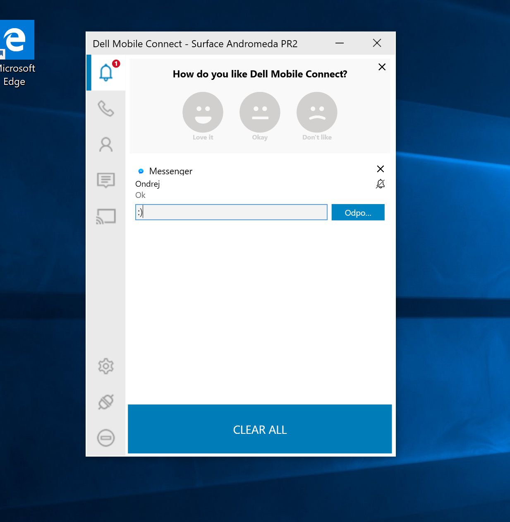Click the Ok message text

[x=140, y=195]
